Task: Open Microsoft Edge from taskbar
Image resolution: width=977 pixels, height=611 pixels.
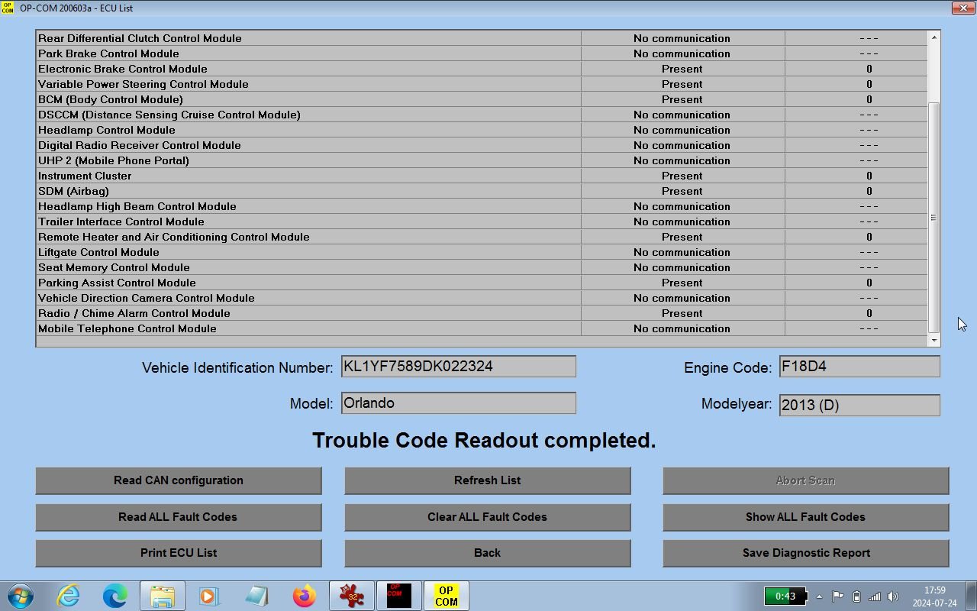Action: (x=115, y=596)
